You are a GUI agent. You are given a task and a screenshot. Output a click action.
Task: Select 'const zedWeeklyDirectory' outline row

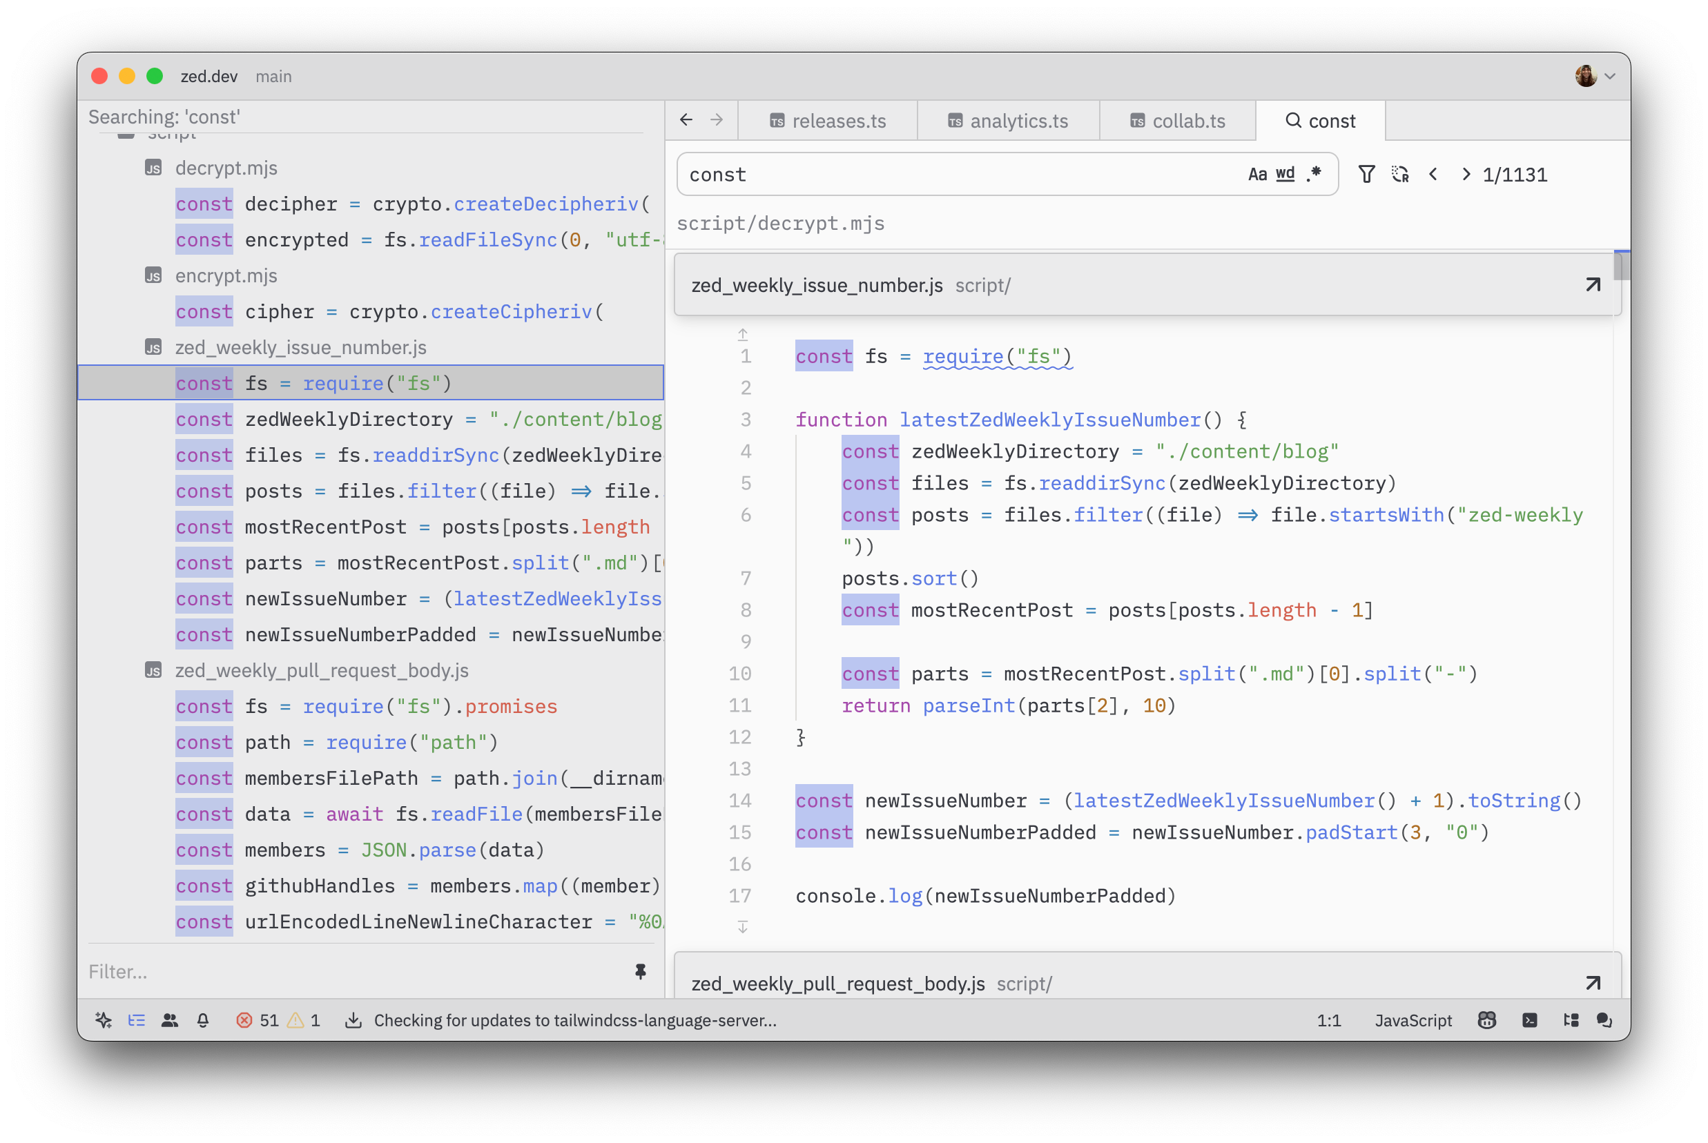click(x=371, y=419)
